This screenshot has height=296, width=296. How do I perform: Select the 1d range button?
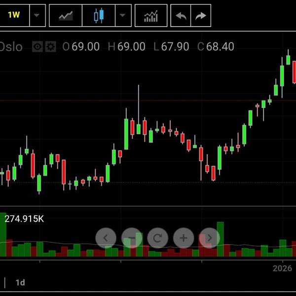20,283
